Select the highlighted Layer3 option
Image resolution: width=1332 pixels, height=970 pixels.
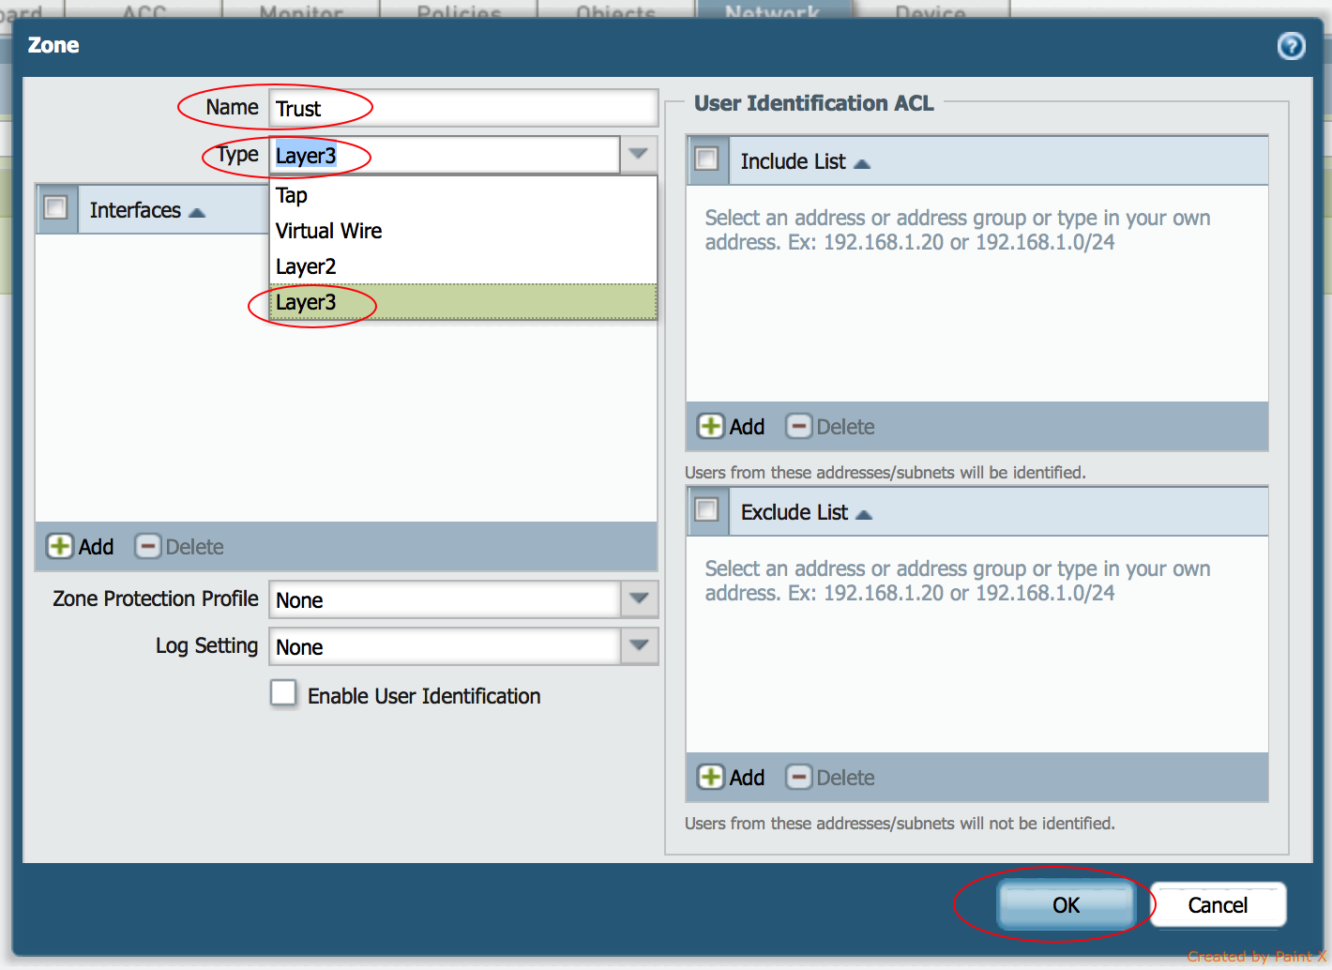click(463, 302)
